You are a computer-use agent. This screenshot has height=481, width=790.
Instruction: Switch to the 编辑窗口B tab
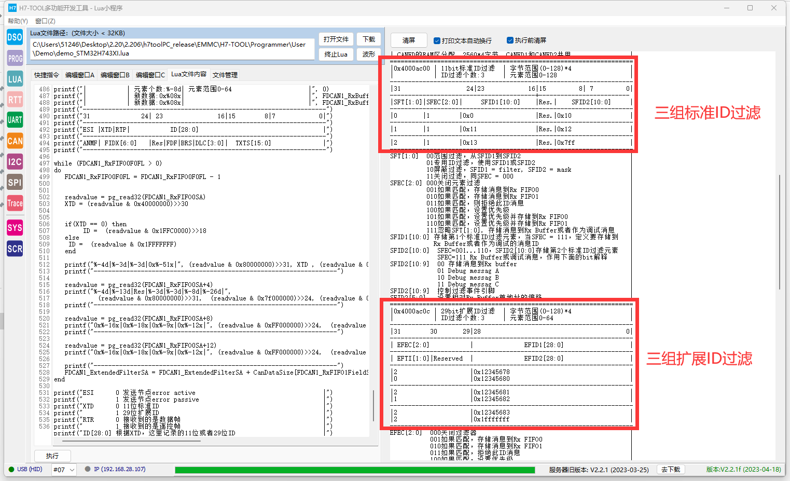pyautogui.click(x=115, y=75)
